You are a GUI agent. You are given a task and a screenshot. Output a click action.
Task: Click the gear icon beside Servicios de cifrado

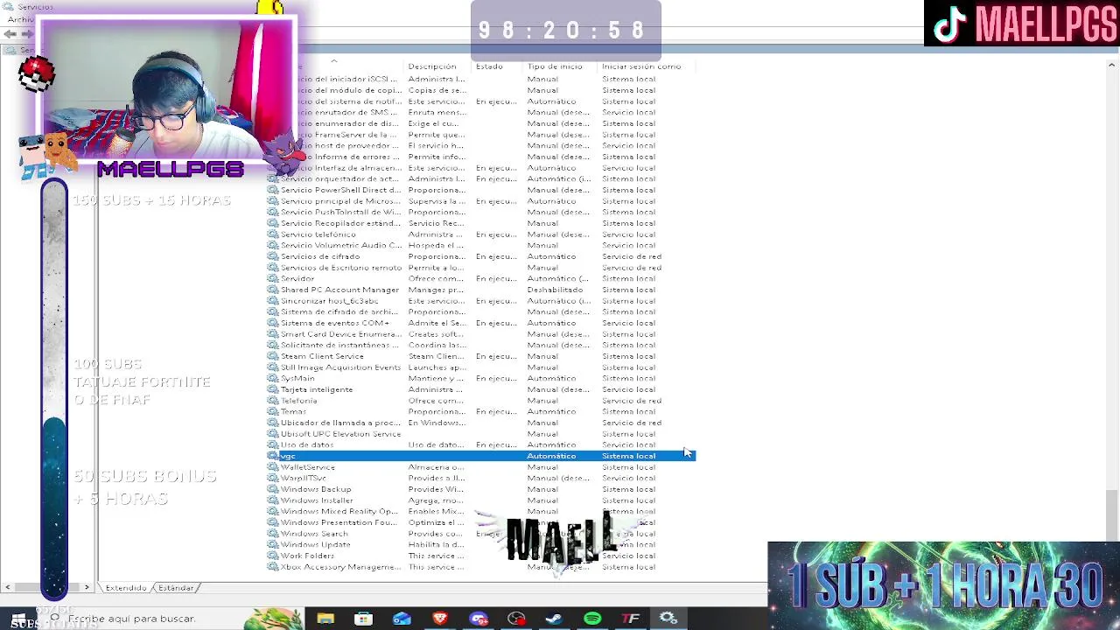pos(273,256)
